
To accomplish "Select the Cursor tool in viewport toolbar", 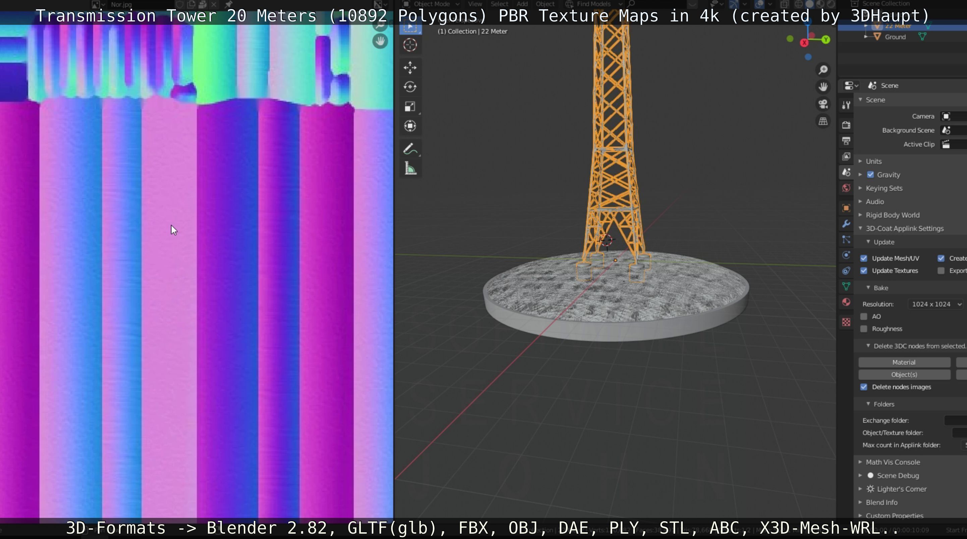I will [x=410, y=45].
